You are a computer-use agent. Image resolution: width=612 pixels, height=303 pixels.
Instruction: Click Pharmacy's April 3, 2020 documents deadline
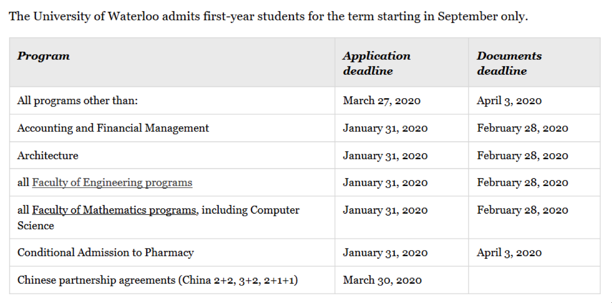(x=509, y=253)
